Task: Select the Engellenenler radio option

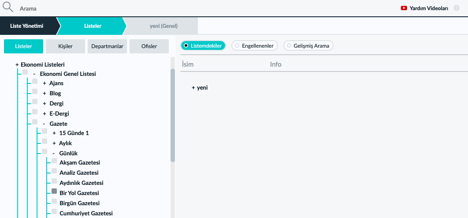Action: [x=255, y=46]
